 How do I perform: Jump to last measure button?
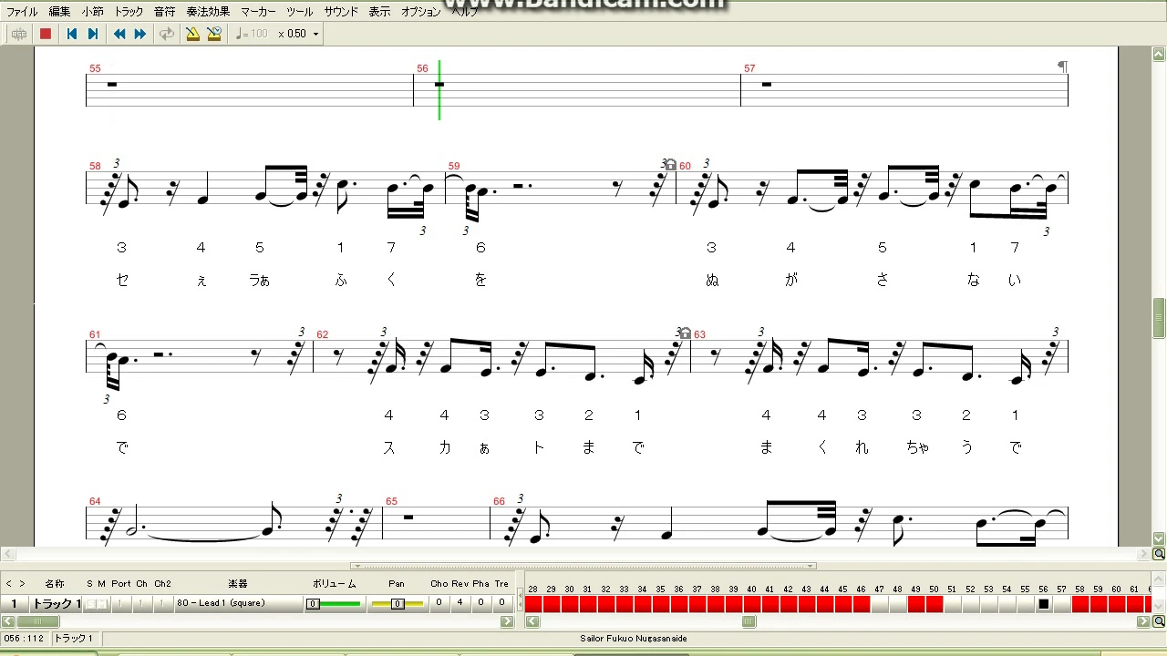pos(92,34)
